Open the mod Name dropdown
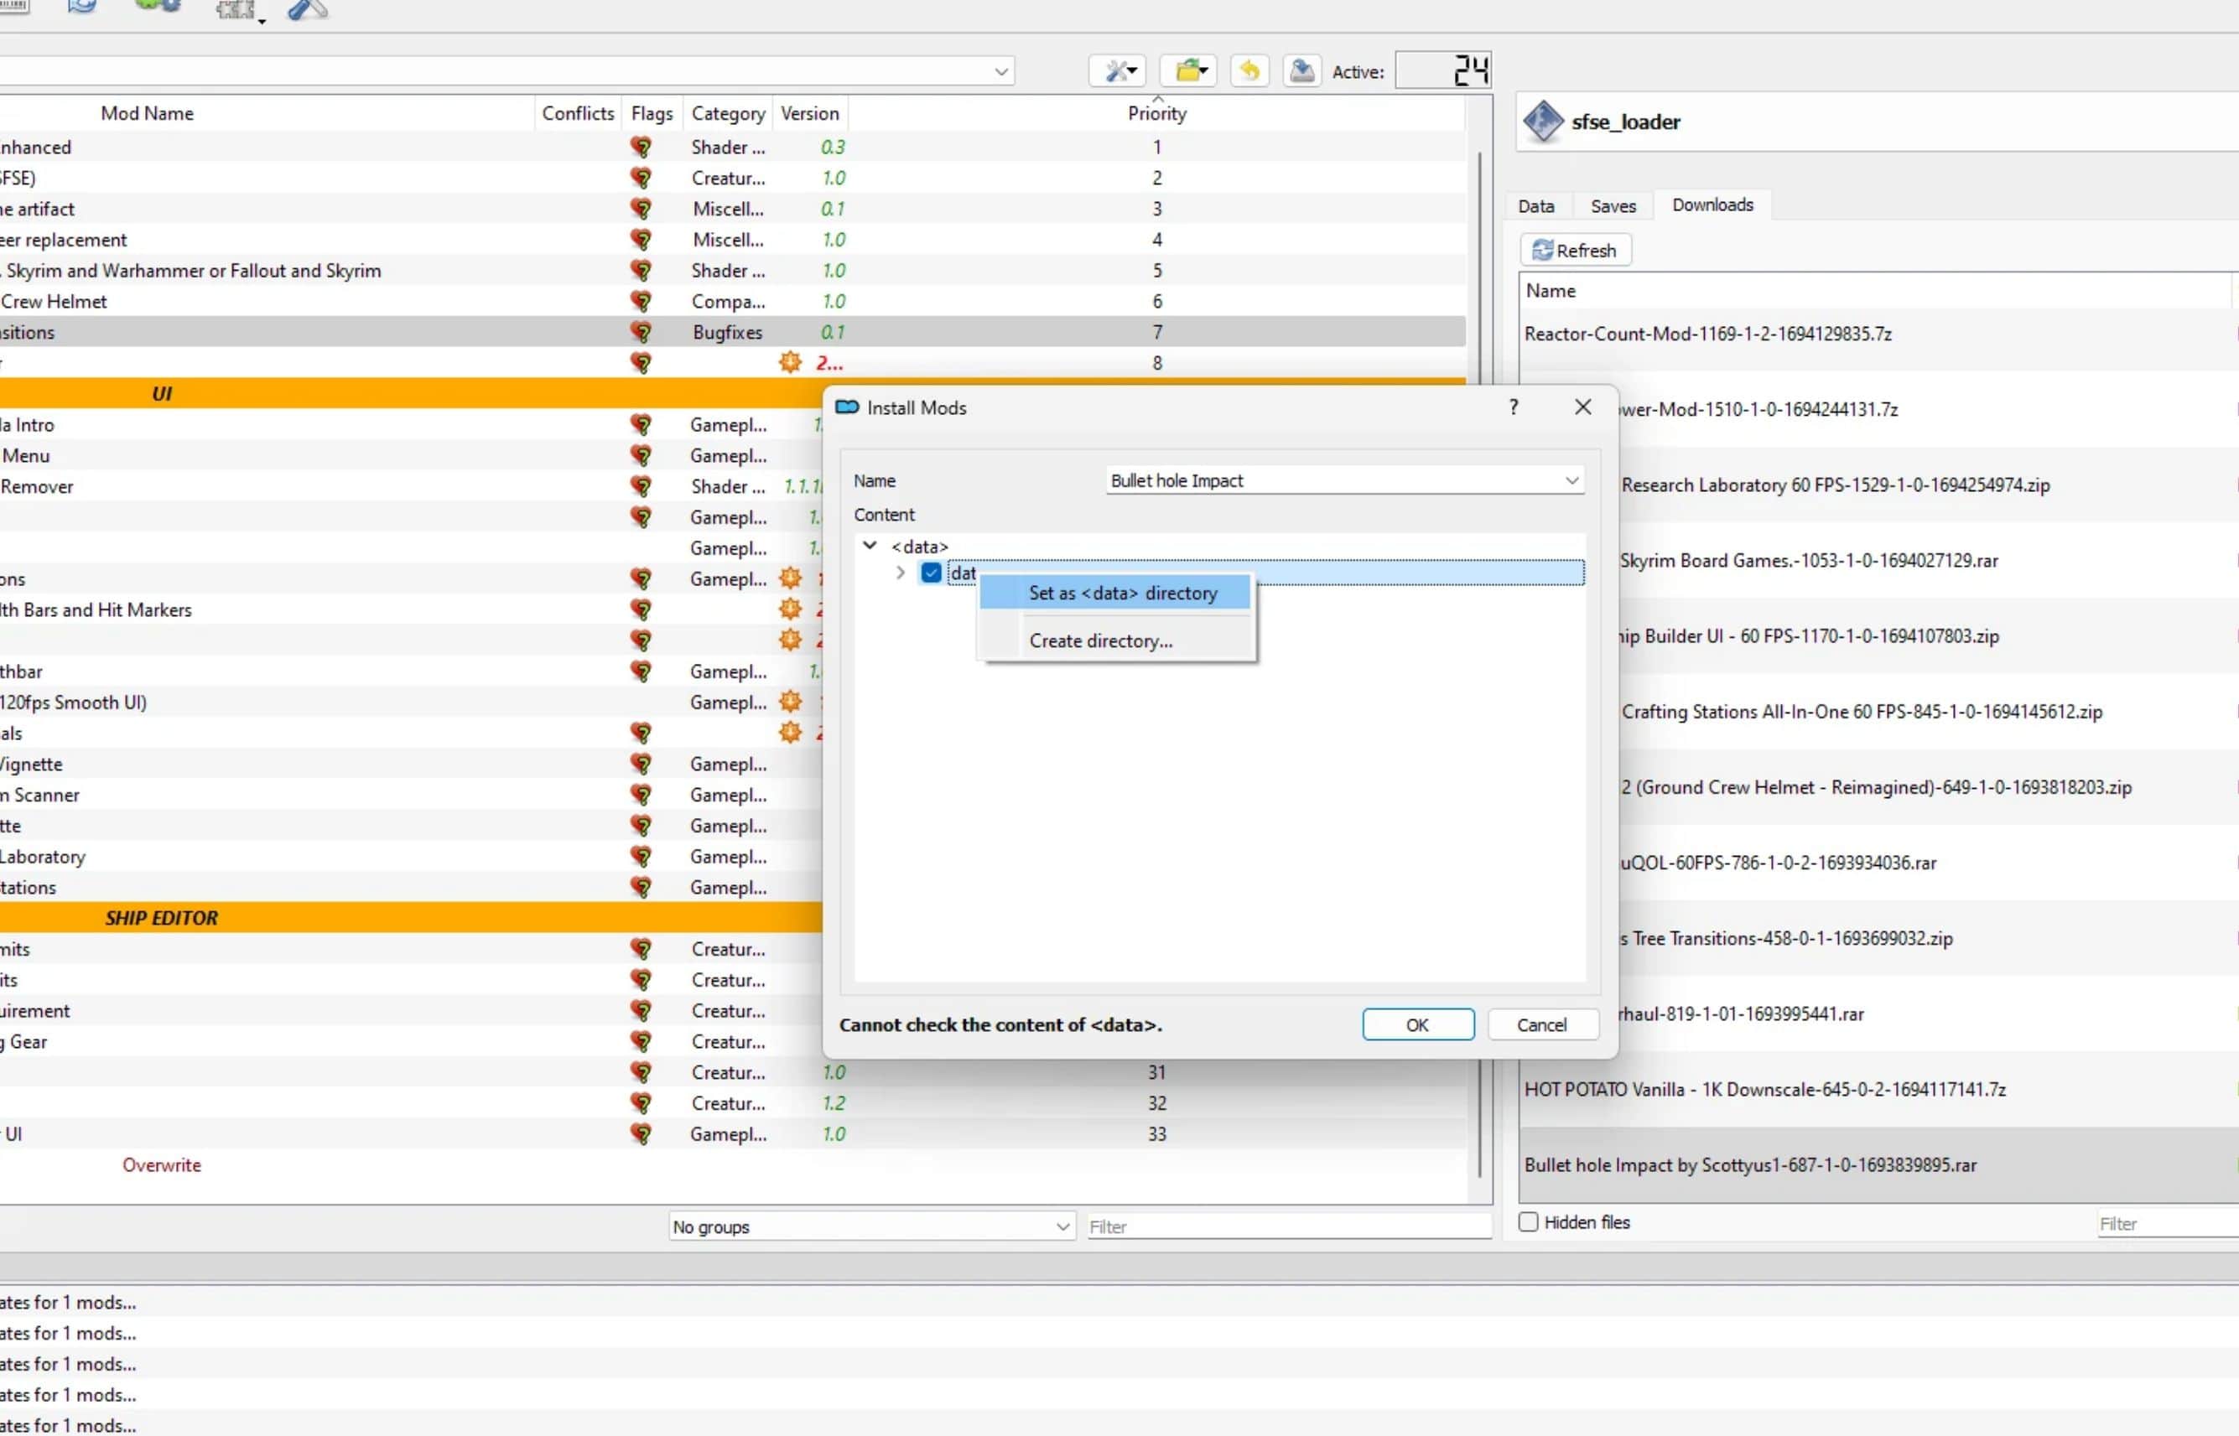 coord(1571,480)
